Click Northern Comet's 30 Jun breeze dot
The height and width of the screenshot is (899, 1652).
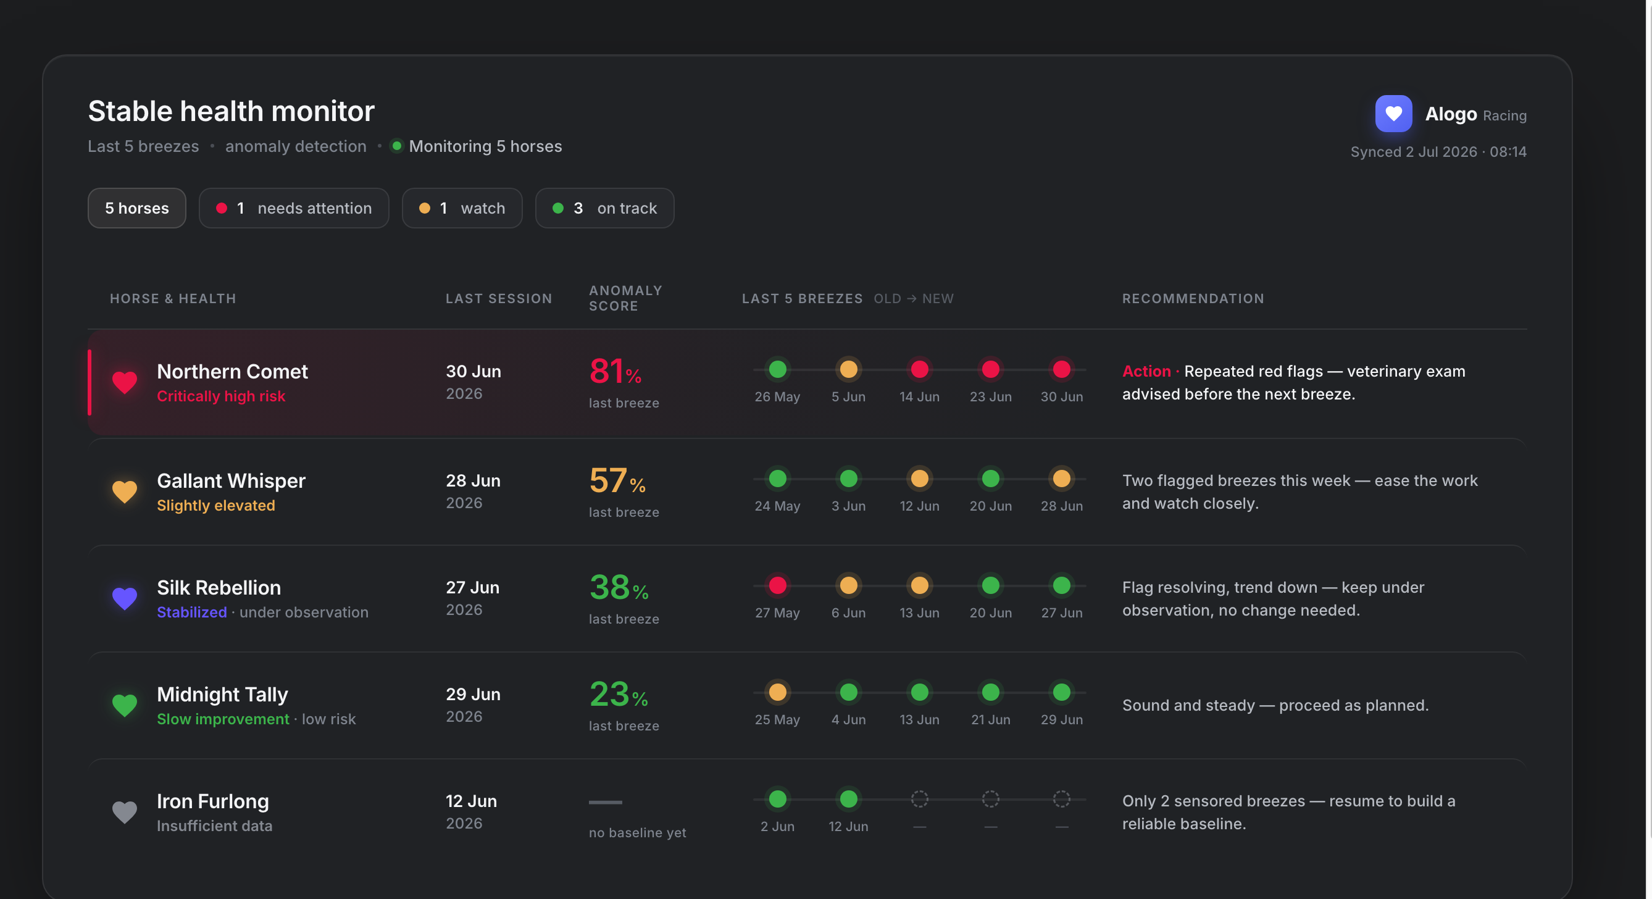coord(1062,369)
